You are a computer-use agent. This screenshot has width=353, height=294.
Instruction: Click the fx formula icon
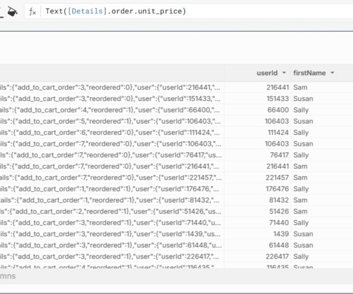33,11
